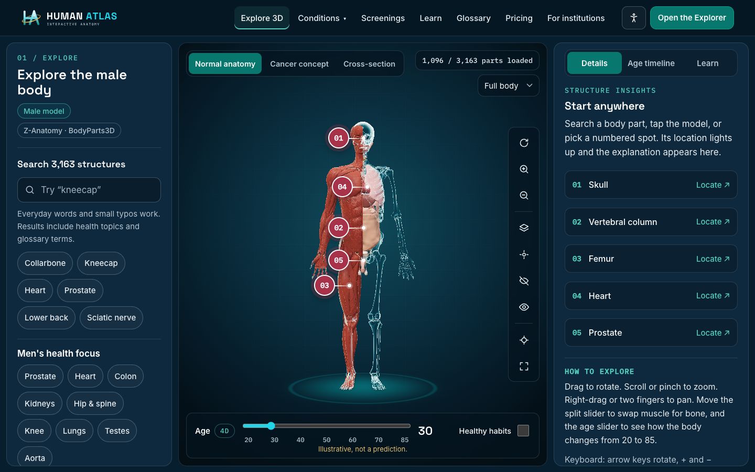Select the Kneecap search suggestion chip

pyautogui.click(x=101, y=263)
